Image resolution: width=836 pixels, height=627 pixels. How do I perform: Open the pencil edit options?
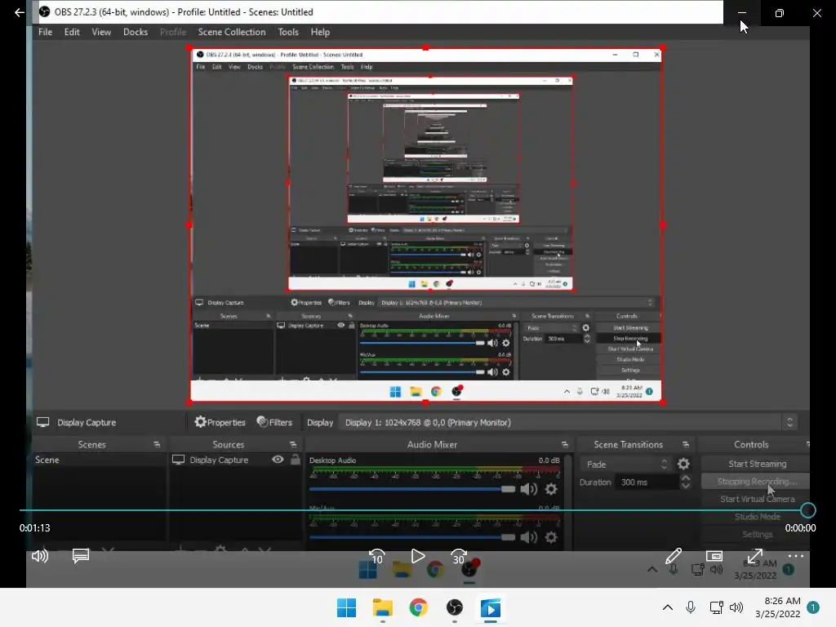point(674,556)
